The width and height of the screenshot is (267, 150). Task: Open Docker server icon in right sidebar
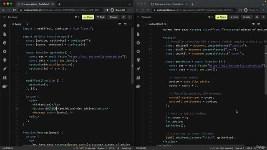(138, 86)
